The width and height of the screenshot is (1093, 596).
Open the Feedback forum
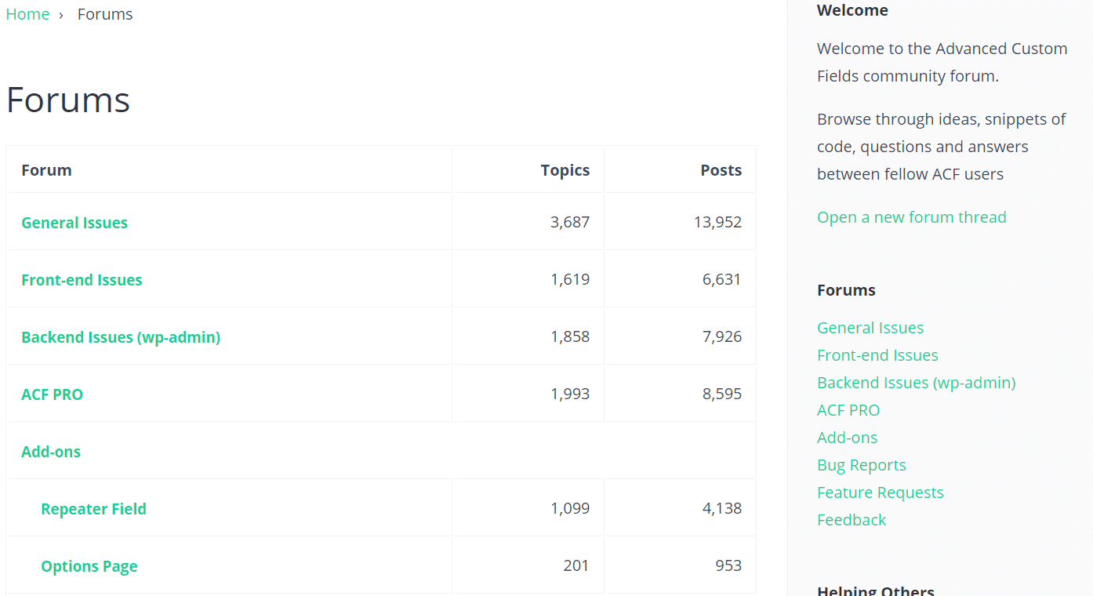click(852, 520)
